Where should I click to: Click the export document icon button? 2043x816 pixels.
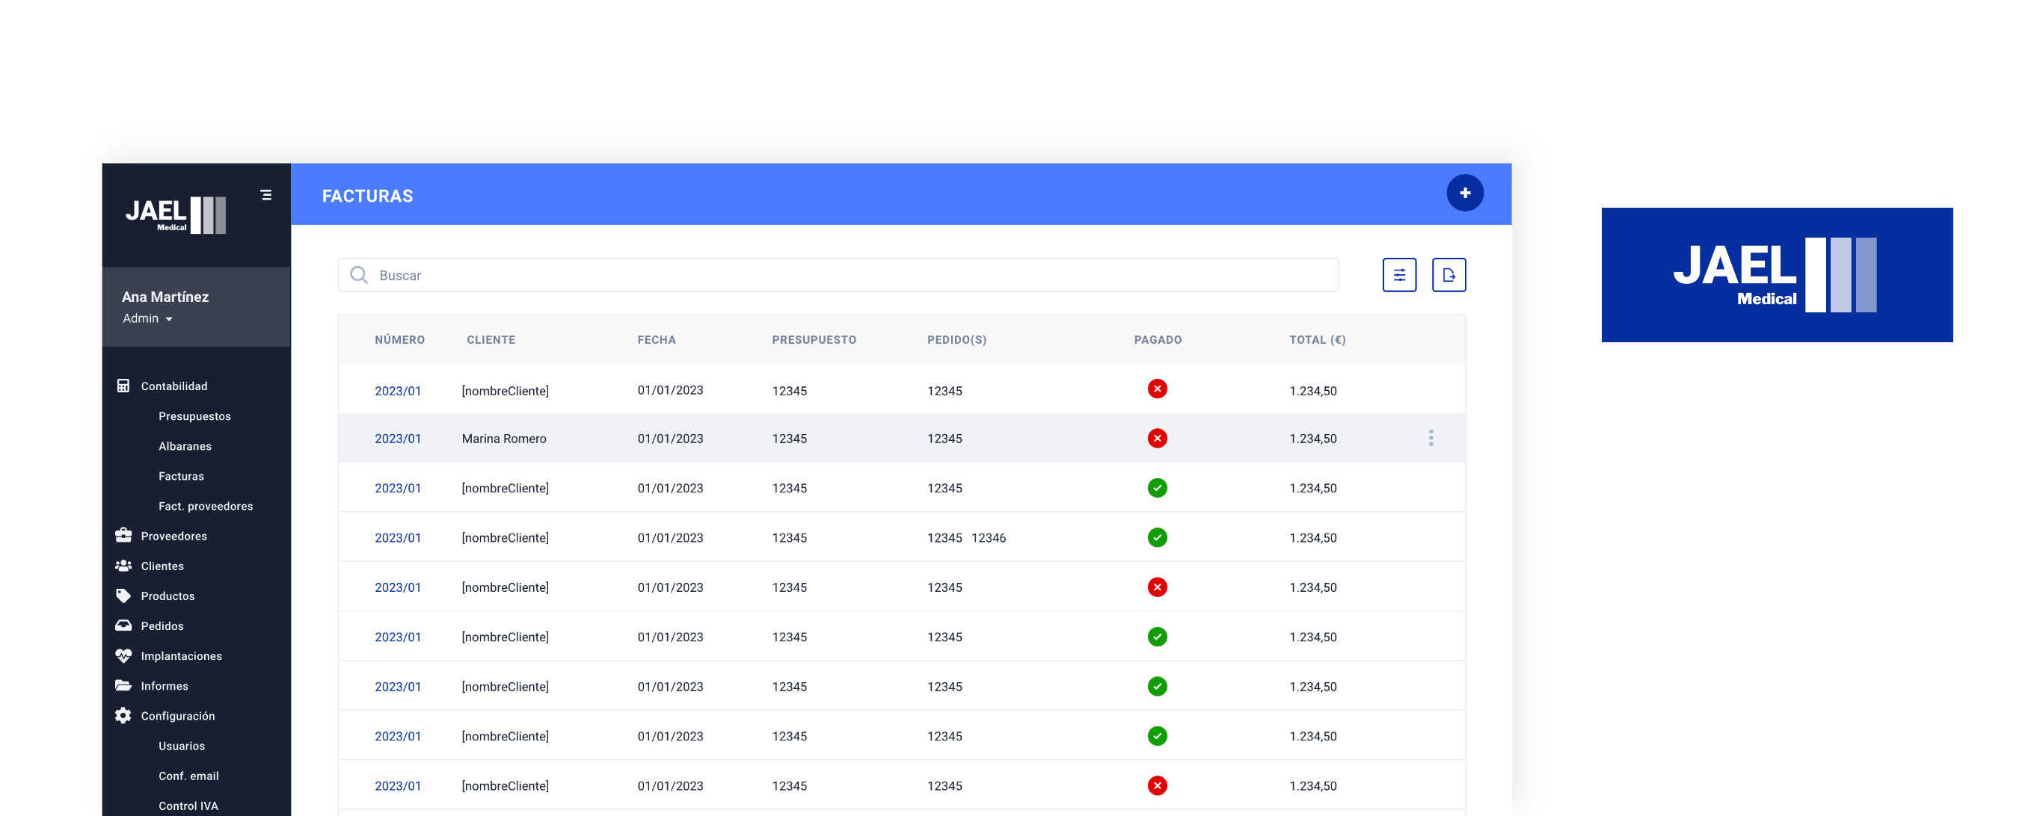pyautogui.click(x=1448, y=275)
